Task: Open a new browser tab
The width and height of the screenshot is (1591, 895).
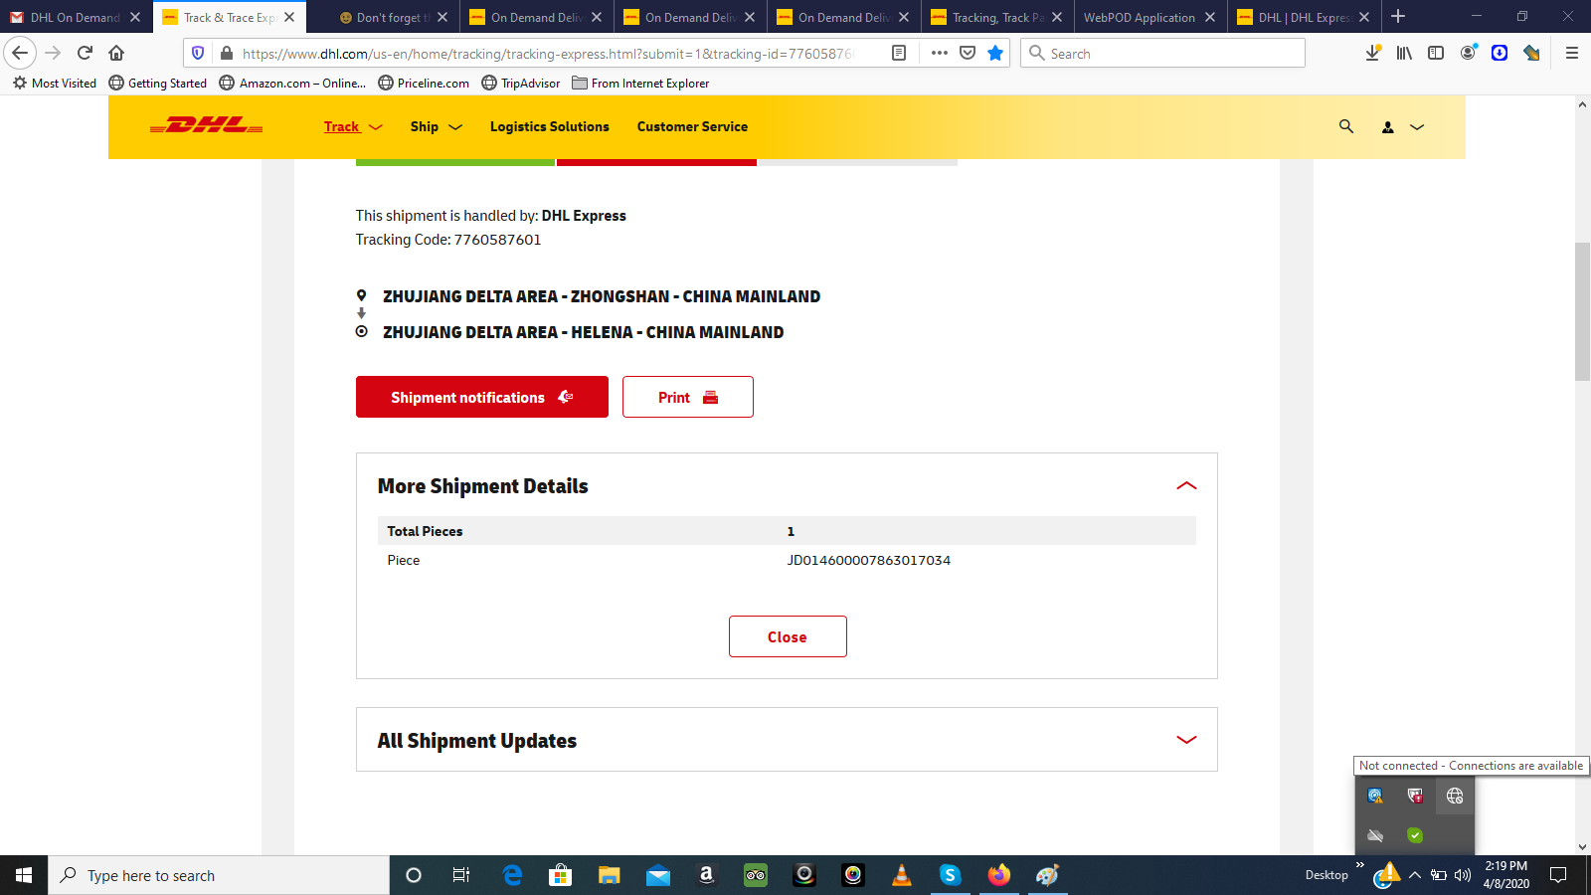Action: click(x=1398, y=17)
